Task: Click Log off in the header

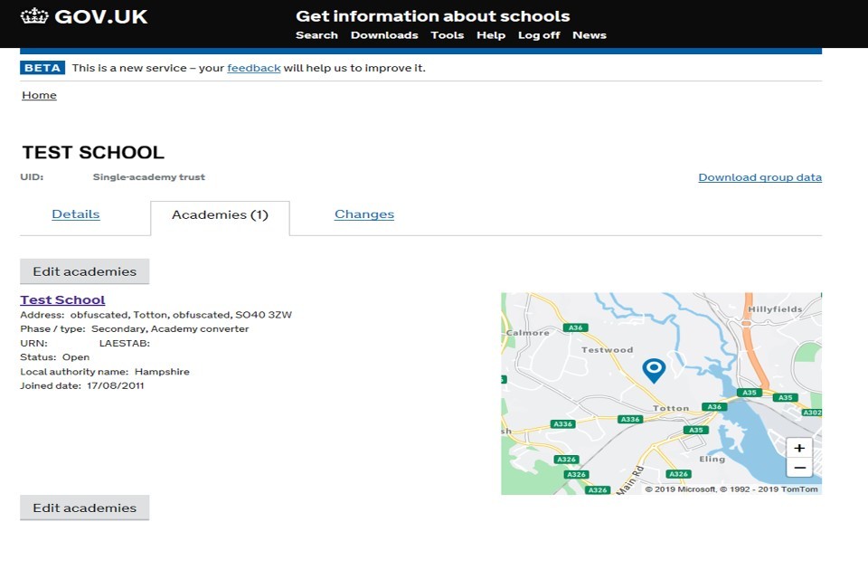Action: (x=539, y=35)
